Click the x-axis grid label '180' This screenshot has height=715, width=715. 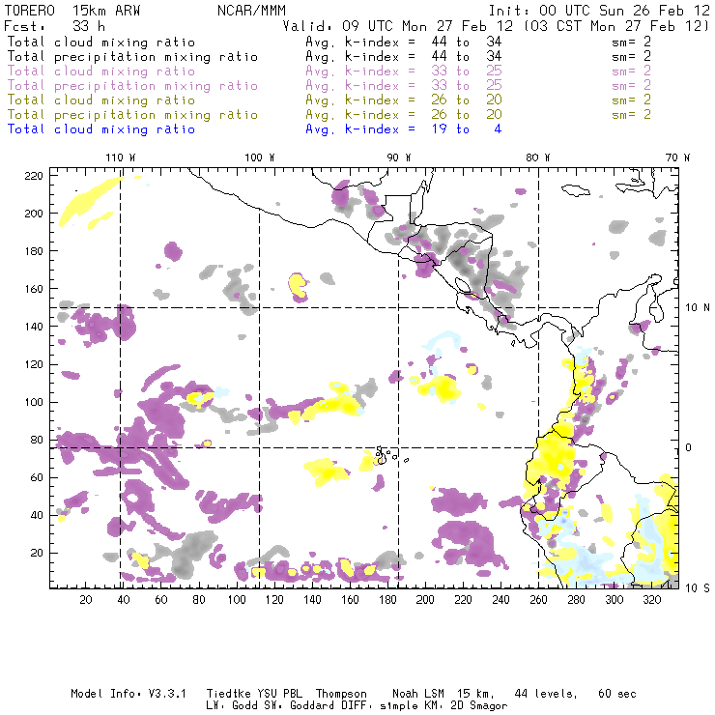[387, 600]
